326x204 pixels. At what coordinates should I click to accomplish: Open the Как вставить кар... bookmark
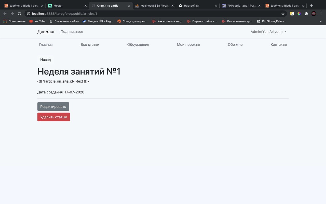pos(237,21)
